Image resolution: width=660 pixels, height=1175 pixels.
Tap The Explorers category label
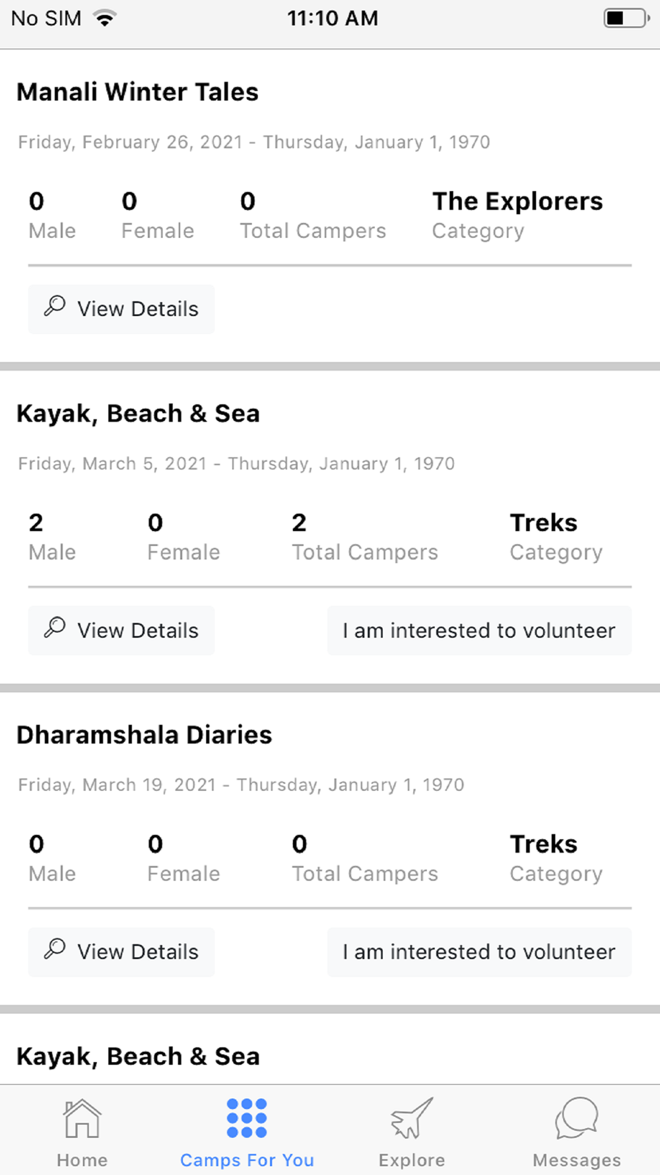point(517,202)
